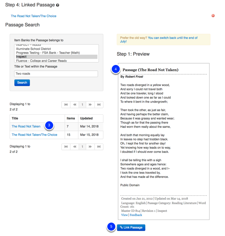This screenshot has height=236, width=225.
Task: Go to first page in bottom pagination
Action: (66, 147)
